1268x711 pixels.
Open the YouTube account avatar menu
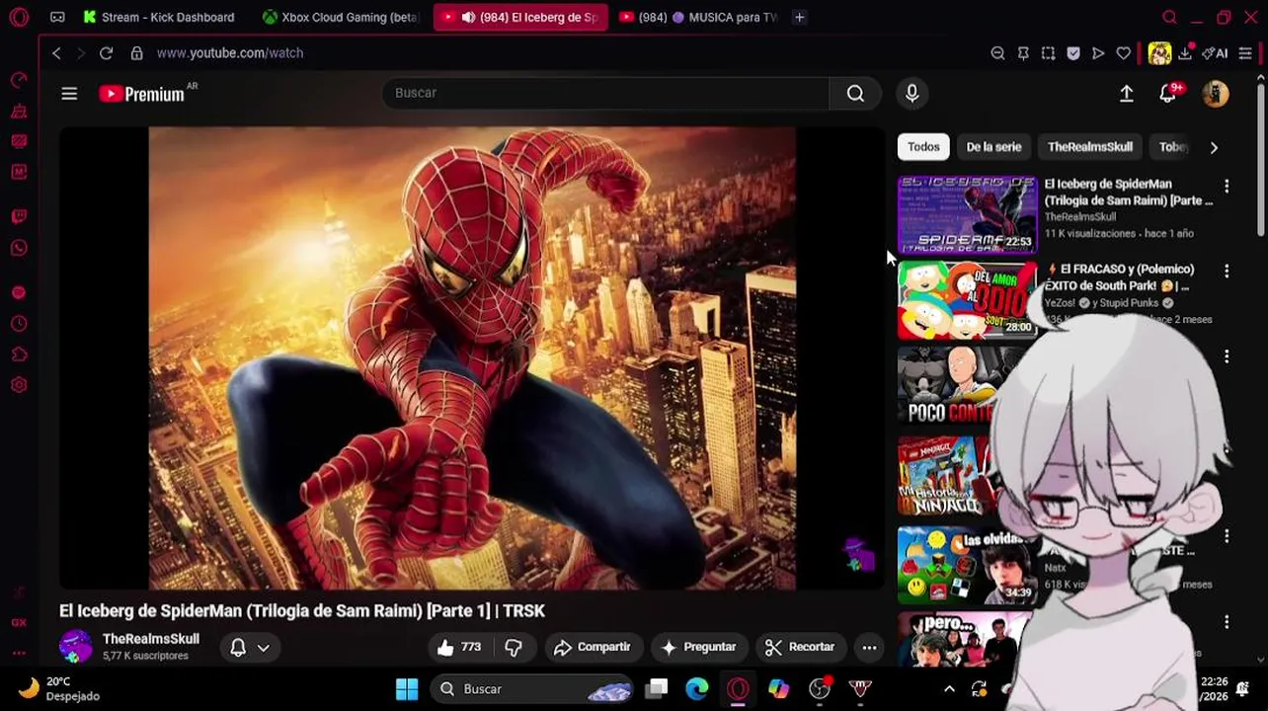pos(1216,93)
